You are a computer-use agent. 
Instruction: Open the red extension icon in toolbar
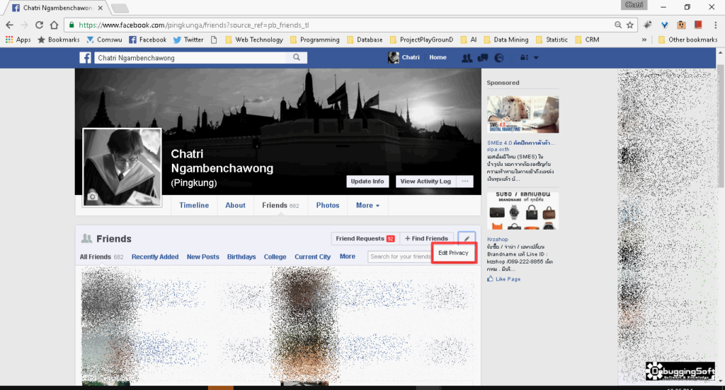click(698, 25)
